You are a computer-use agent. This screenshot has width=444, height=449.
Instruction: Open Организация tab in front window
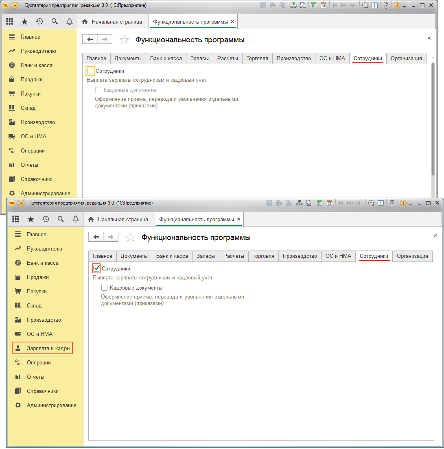point(412,256)
